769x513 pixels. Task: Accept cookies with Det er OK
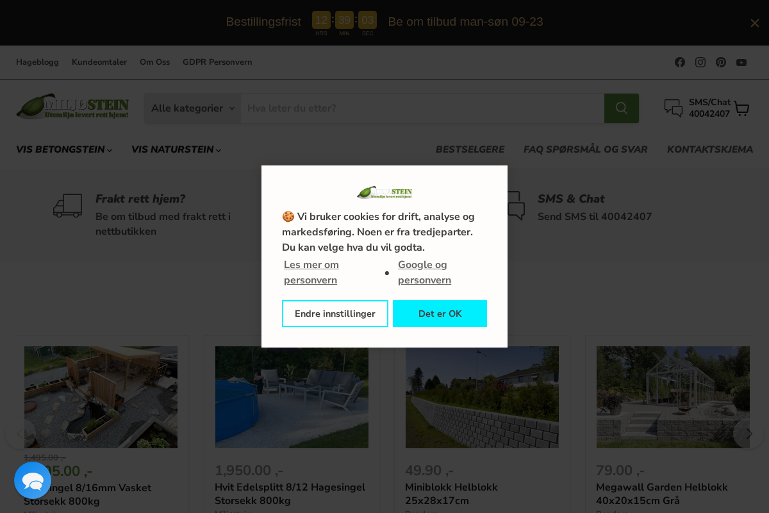coord(440,314)
